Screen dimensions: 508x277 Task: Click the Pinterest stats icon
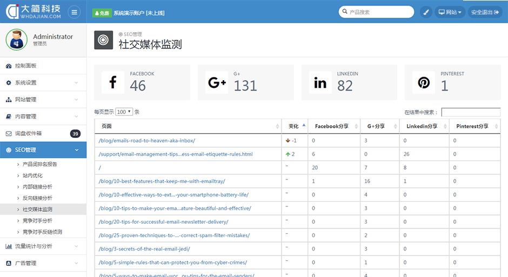coord(424,82)
